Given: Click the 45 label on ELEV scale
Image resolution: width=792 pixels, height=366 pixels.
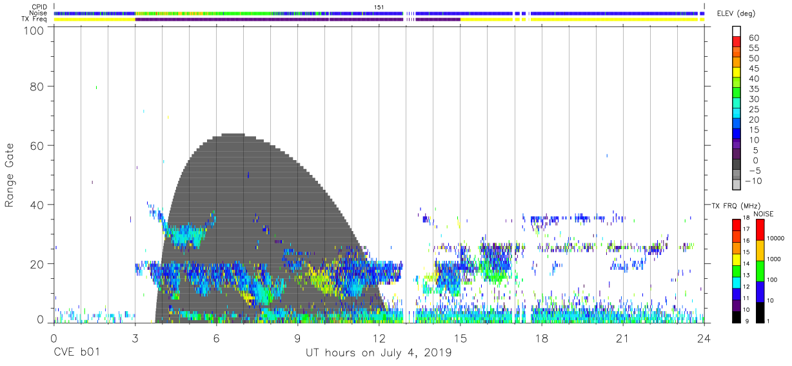Looking at the screenshot, I should [x=754, y=69].
